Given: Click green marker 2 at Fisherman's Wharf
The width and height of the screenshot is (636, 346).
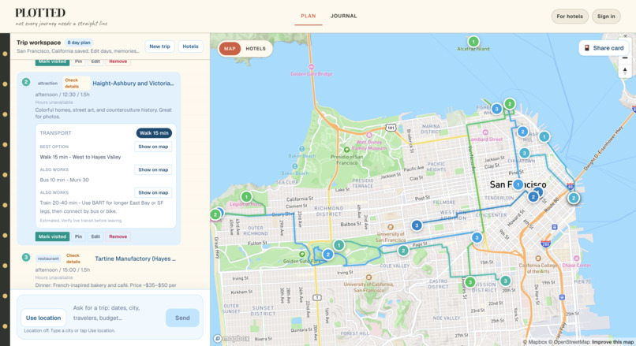Looking at the screenshot, I should (510, 104).
